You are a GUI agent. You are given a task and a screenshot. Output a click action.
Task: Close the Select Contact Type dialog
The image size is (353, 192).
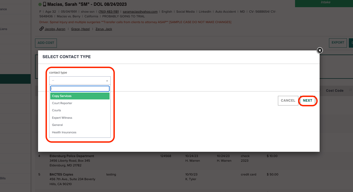320,50
